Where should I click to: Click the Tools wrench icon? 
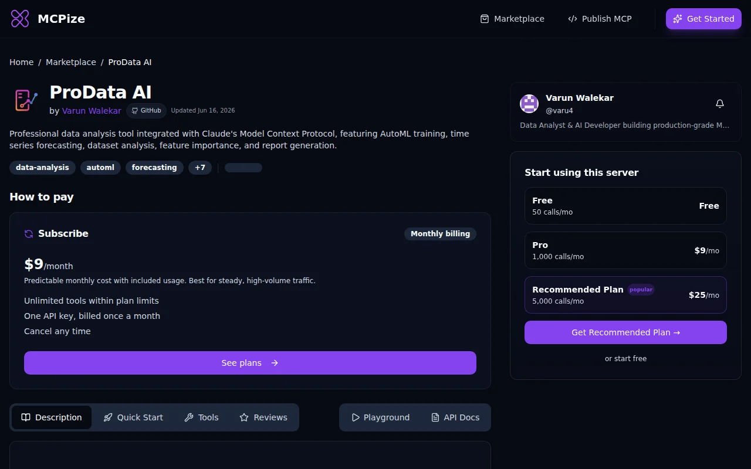189,417
